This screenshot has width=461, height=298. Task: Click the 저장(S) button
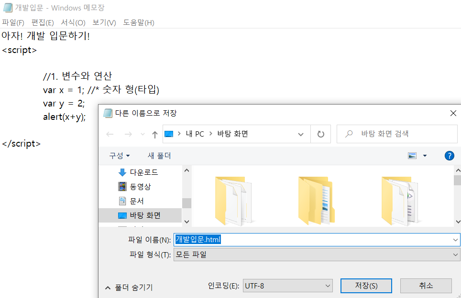(x=366, y=286)
